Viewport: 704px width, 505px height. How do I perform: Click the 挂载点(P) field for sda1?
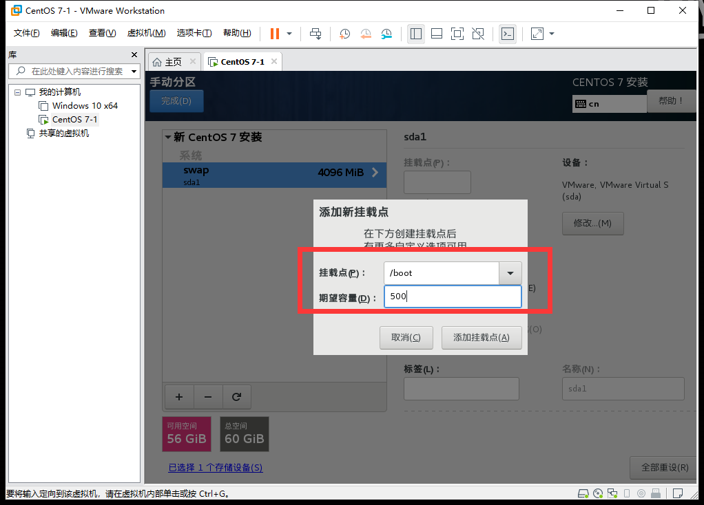[437, 182]
